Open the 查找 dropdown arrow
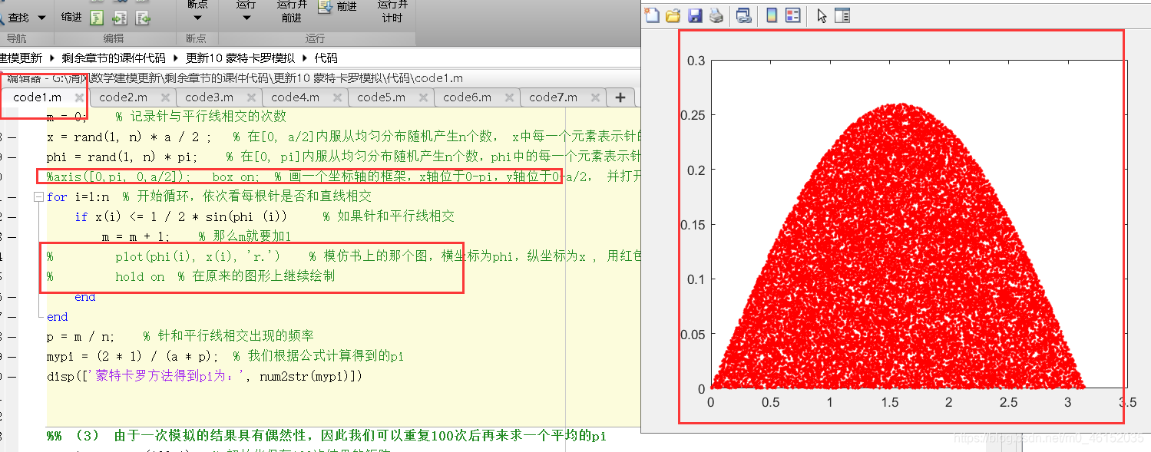This screenshot has height=452, width=1151. 41,17
